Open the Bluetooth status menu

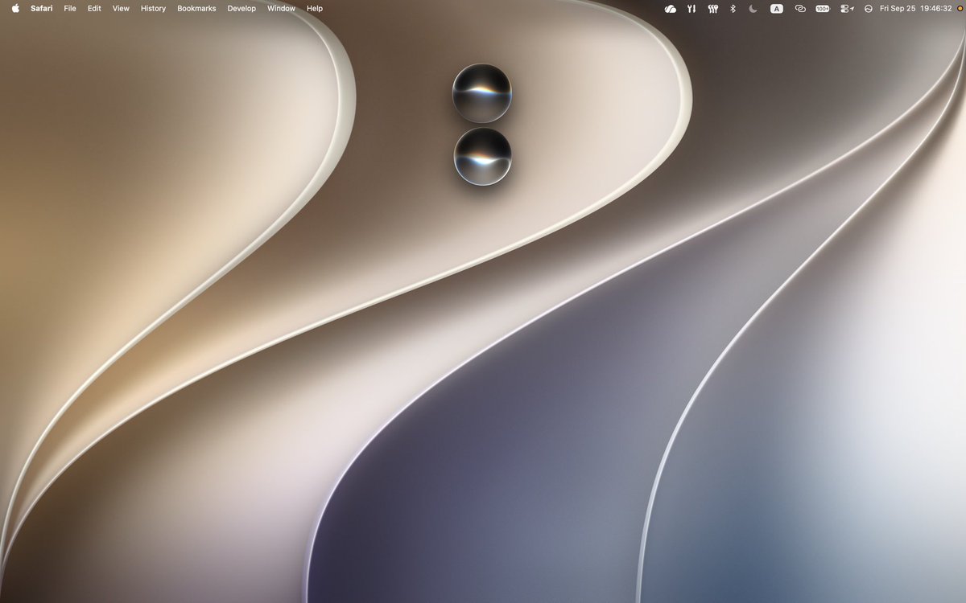(x=733, y=8)
